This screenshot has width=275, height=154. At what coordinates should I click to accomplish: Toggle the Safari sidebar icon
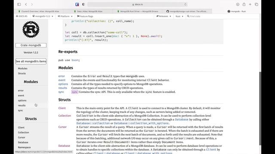(x=19, y=4)
